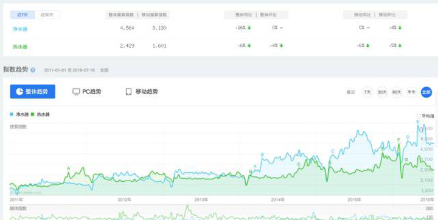Select the 全部 all-time range

click(x=426, y=92)
